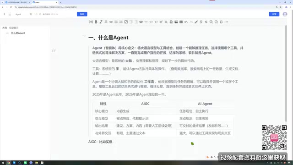Click the file attachment icon next to image icon
The width and height of the screenshot is (293, 165).
pyautogui.click(x=171, y=22)
